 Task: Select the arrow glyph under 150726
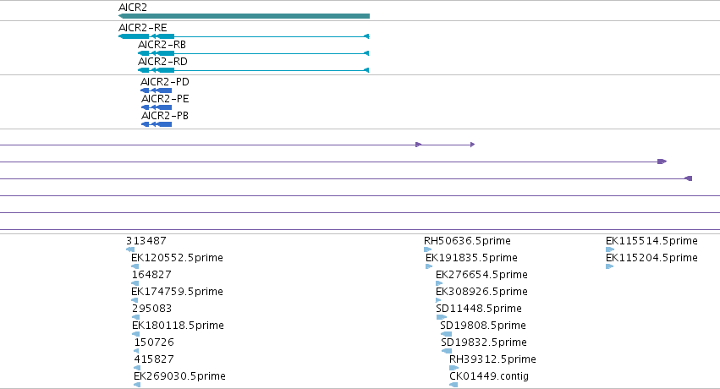pyautogui.click(x=136, y=352)
